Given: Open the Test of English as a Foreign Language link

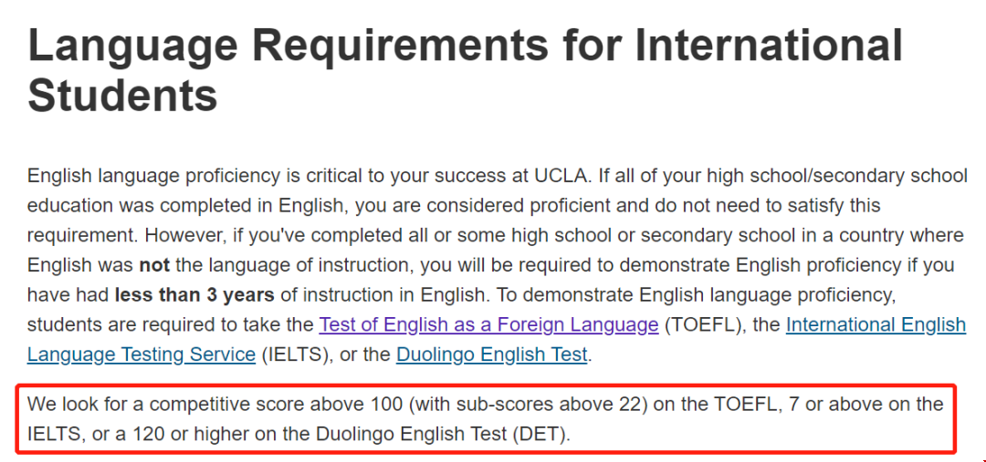Looking at the screenshot, I should [x=488, y=324].
